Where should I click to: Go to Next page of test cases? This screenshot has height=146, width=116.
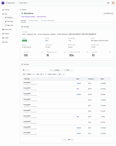[70, 140]
